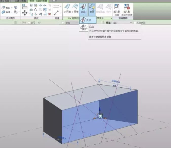Open arrow beside ribbon minimize icon
This screenshot has width=171, height=148.
[x=56, y=1]
